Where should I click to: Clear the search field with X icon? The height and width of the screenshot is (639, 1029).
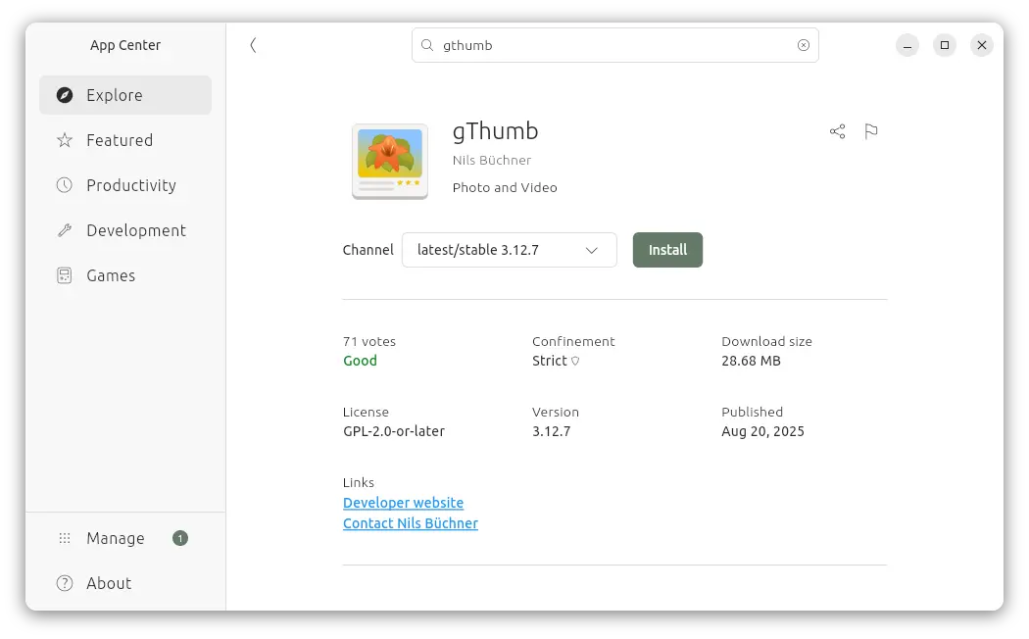coord(804,45)
